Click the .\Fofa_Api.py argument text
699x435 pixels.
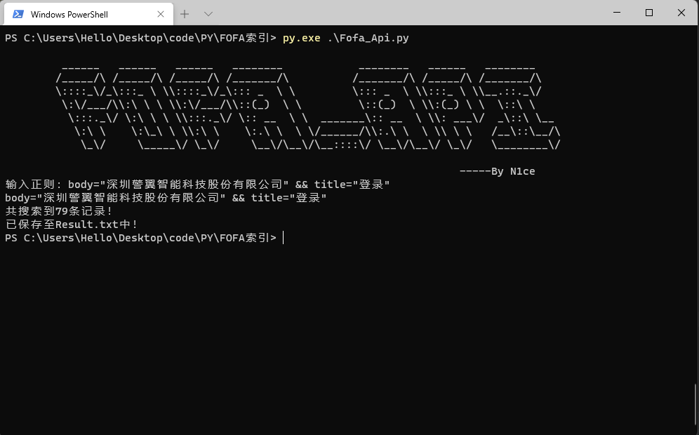click(368, 38)
